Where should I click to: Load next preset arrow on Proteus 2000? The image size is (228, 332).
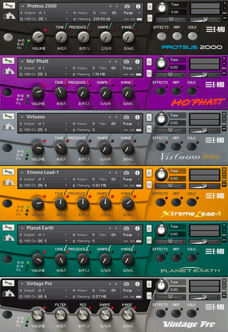(x=117, y=6)
